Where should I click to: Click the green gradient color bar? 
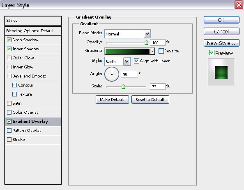tap(127, 51)
